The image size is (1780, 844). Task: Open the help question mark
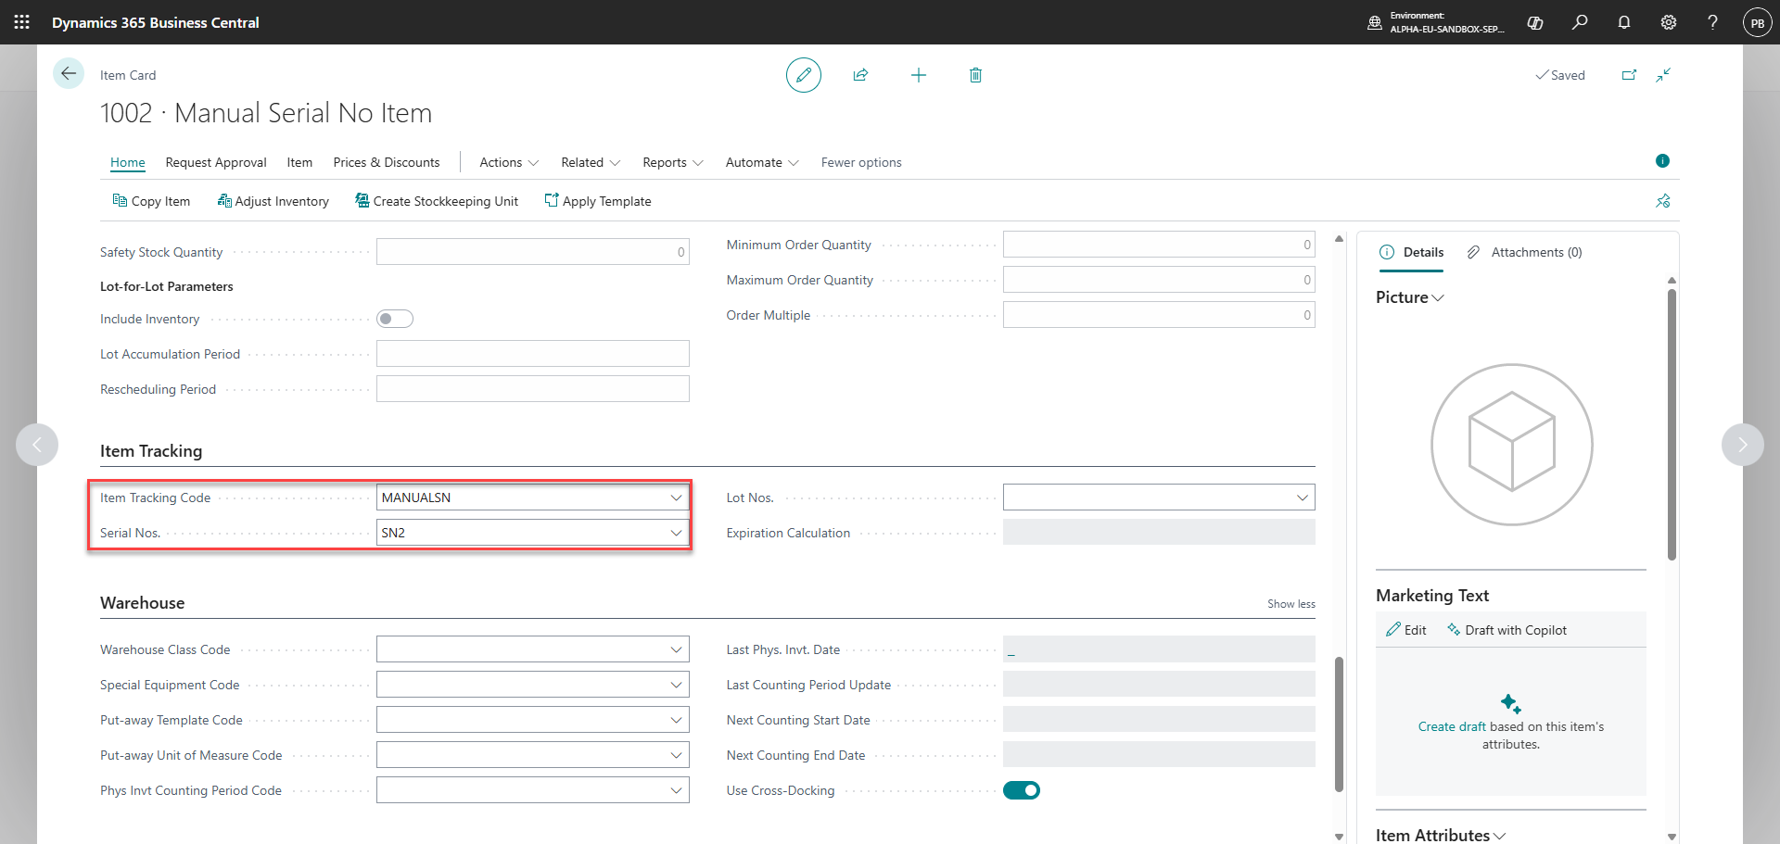[x=1713, y=22]
